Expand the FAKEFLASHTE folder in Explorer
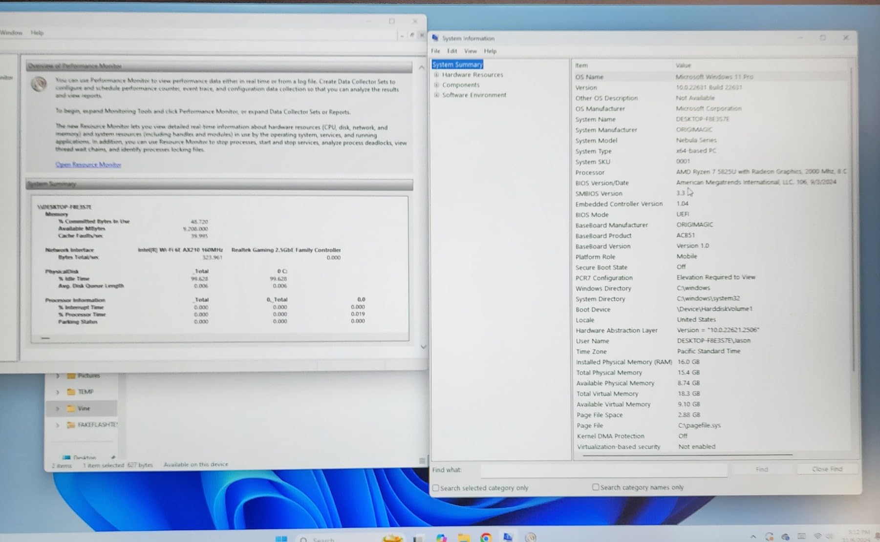Viewport: 880px width, 542px height. 58,425
